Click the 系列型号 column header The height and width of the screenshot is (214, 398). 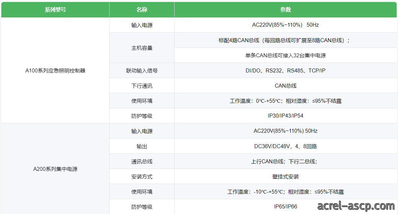55,10
